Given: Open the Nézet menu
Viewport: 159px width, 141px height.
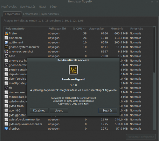Looking at the screenshot, I should [x=43, y=7].
